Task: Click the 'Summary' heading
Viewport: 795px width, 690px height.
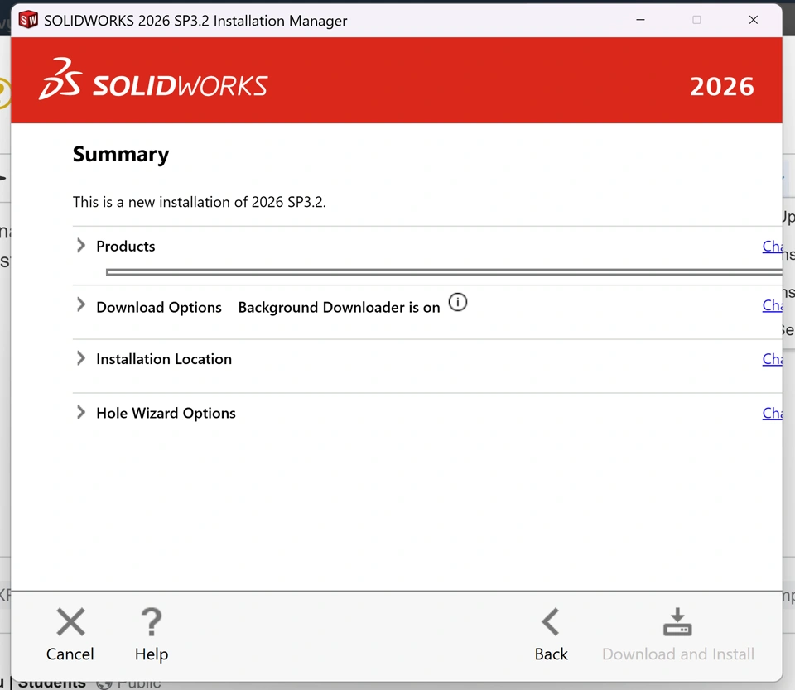Action: [x=121, y=155]
